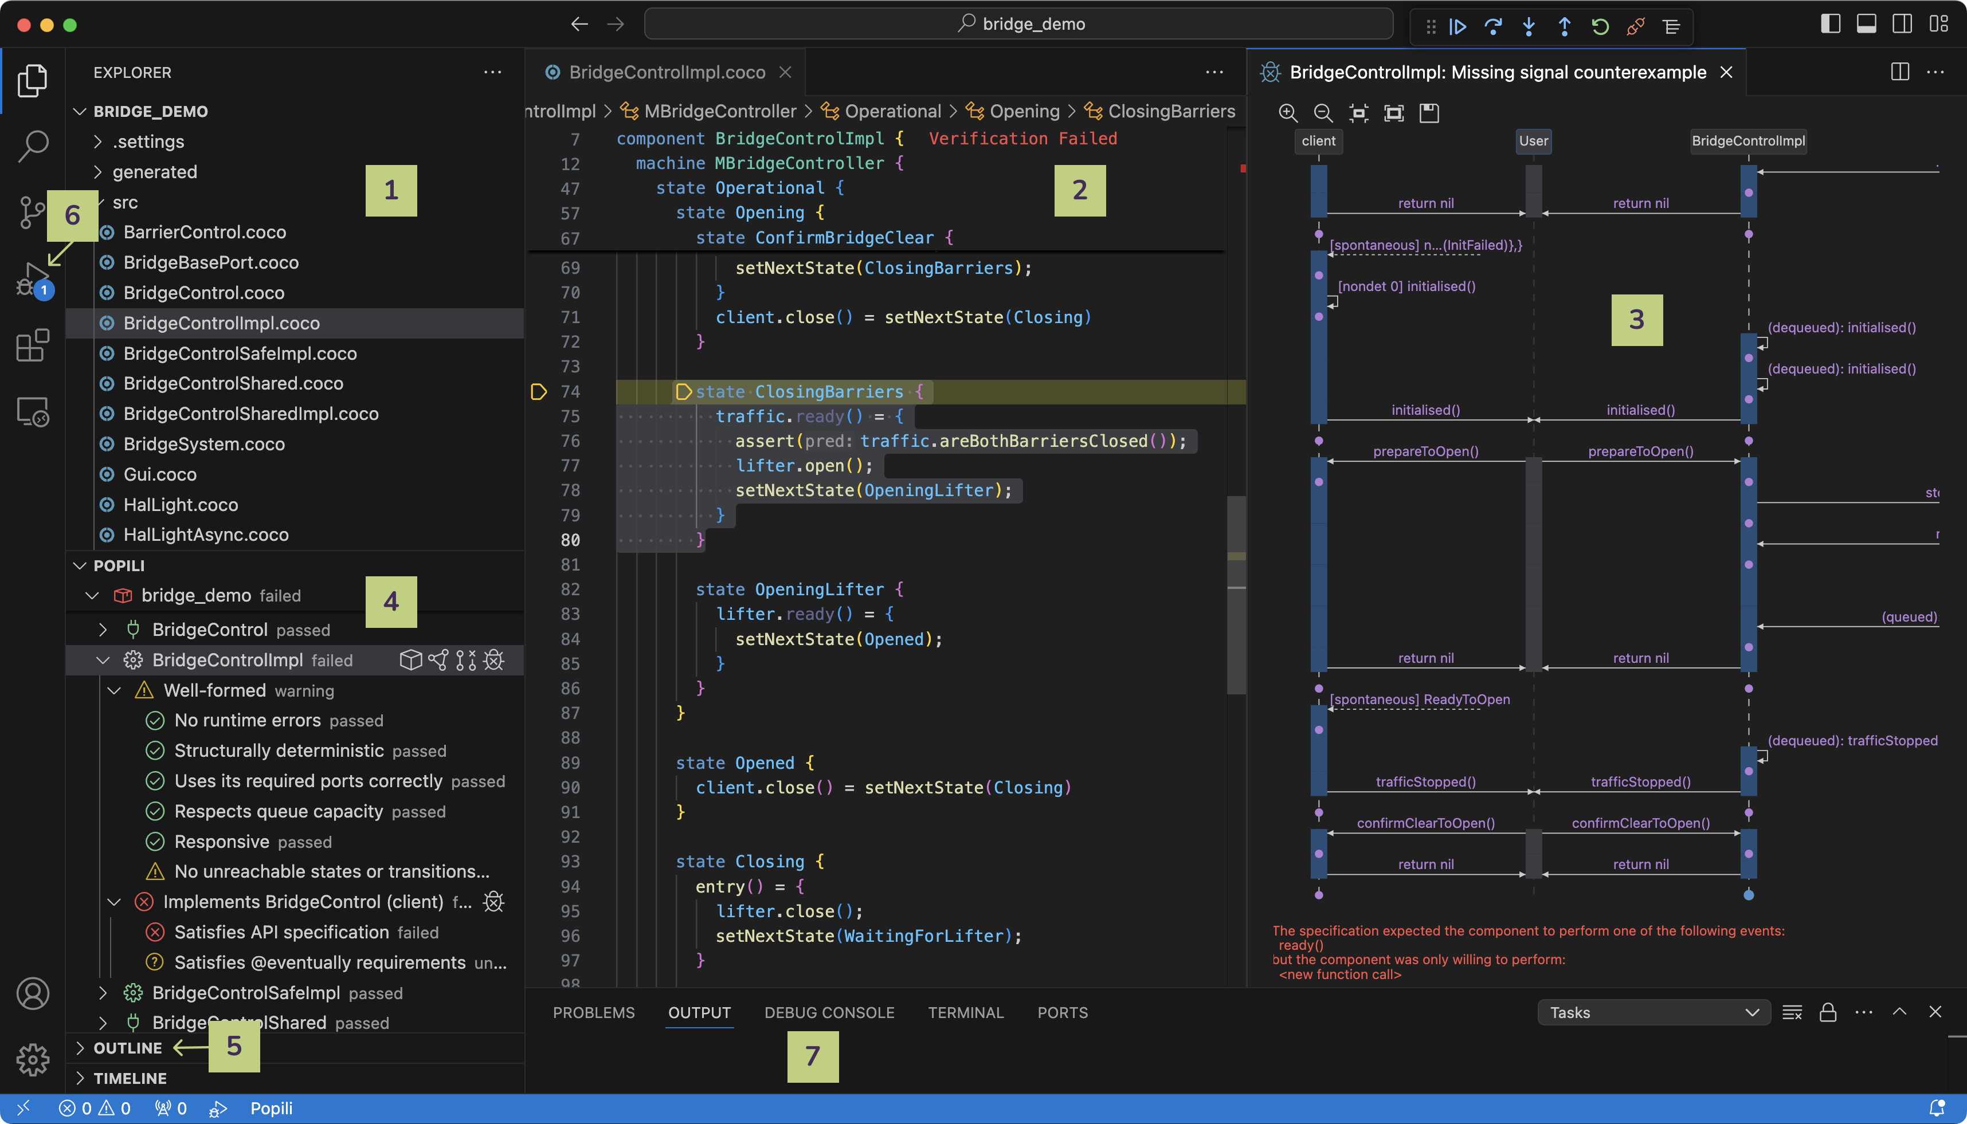This screenshot has height=1124, width=1967.
Task: Select the Missing signal counterexample tab
Action: [x=1496, y=72]
